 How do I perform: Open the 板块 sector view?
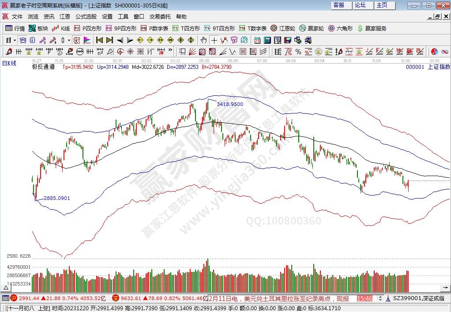(x=38, y=28)
